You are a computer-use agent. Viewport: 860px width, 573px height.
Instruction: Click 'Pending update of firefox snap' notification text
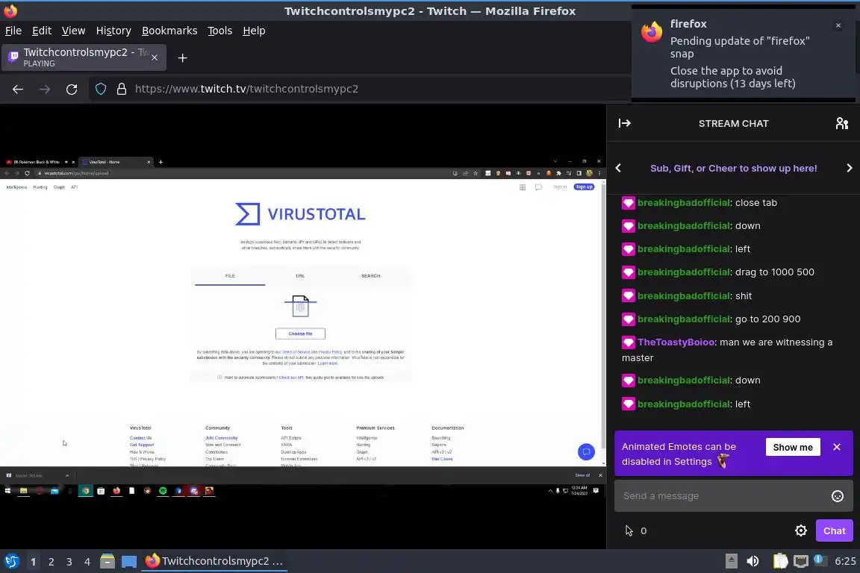[740, 47]
